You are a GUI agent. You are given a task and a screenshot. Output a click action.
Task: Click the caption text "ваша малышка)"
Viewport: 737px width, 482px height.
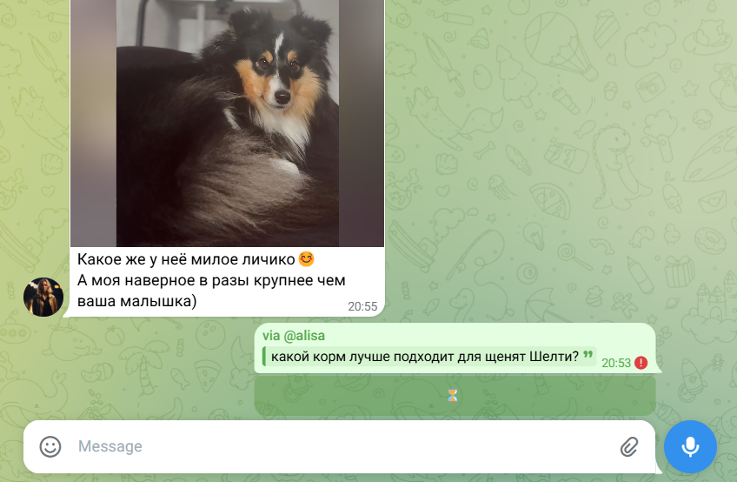136,301
